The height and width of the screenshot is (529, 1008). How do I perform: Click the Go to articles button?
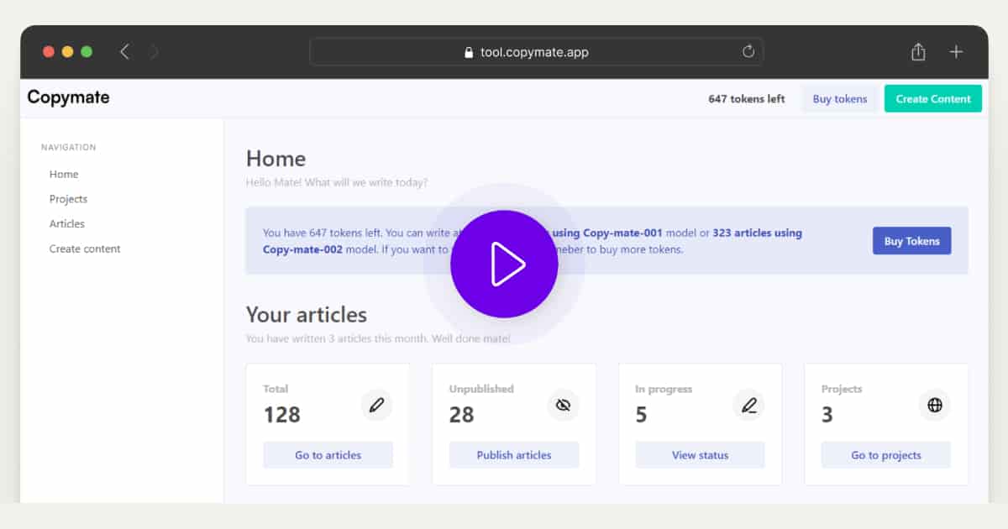tap(328, 455)
